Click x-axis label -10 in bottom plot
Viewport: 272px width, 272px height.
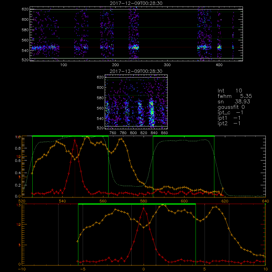tap(22, 269)
